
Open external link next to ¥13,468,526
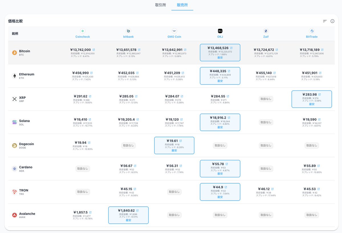231,48
